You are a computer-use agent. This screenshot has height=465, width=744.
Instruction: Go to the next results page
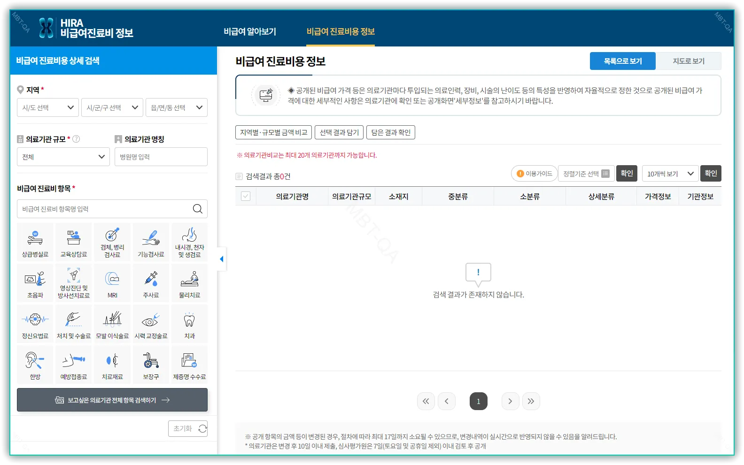coord(510,401)
